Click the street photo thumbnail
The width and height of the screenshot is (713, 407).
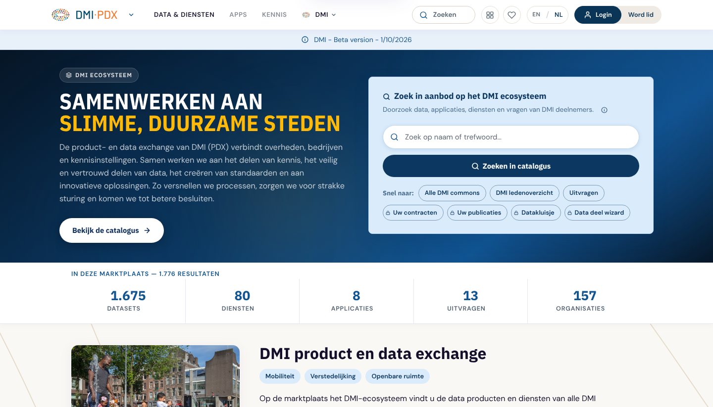tap(155, 376)
